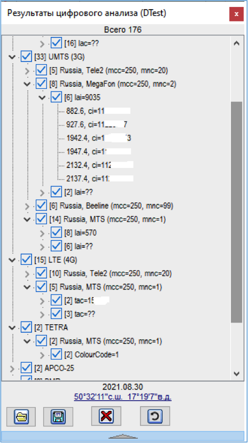Delete results with the red X icon
The height and width of the screenshot is (443, 248).
[x=106, y=416]
